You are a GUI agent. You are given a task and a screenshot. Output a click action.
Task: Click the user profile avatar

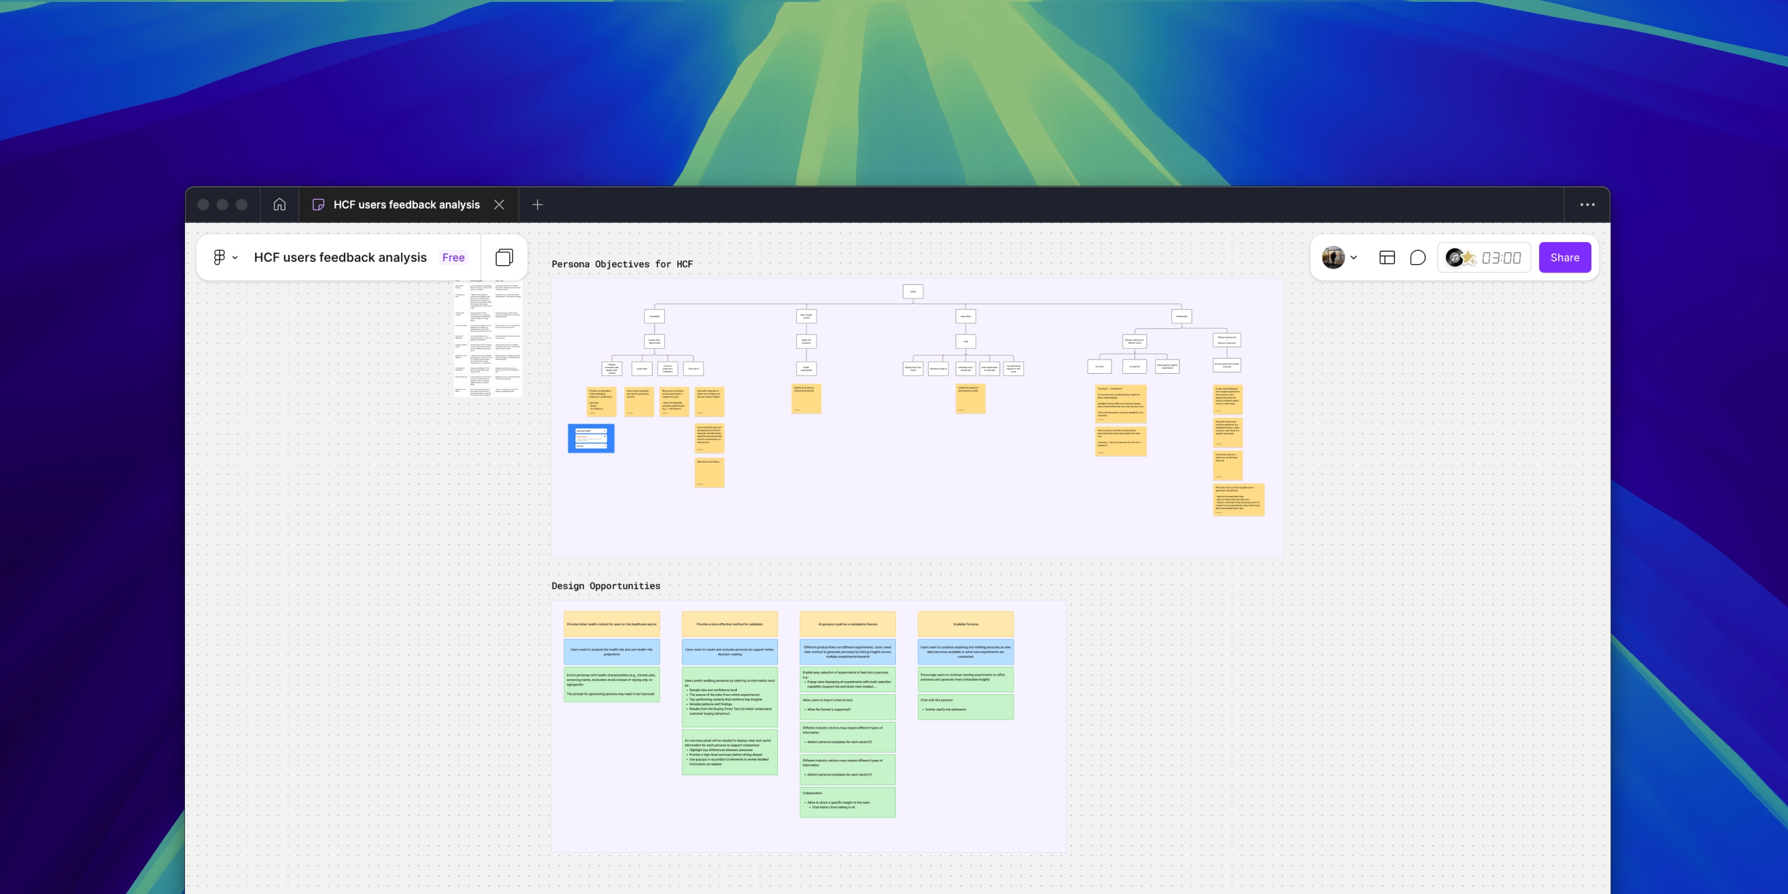pos(1333,258)
